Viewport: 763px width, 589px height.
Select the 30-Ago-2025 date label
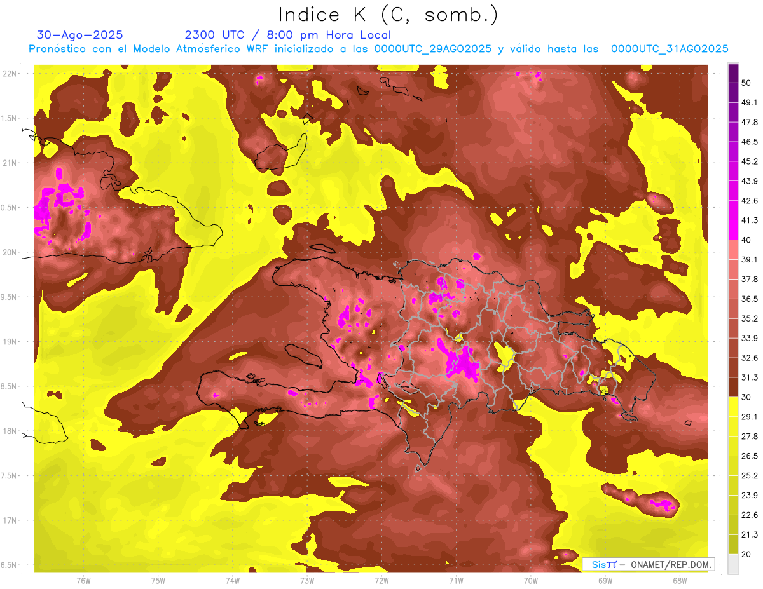(80, 35)
